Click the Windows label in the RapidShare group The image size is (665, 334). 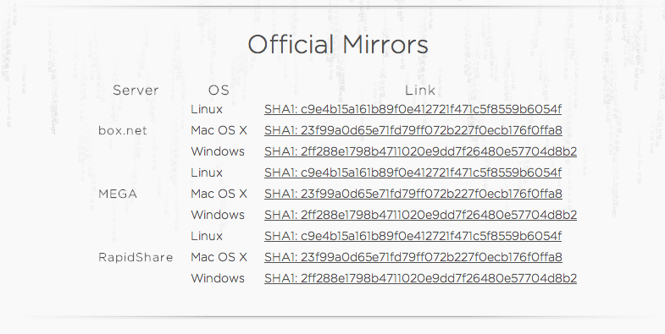click(218, 278)
